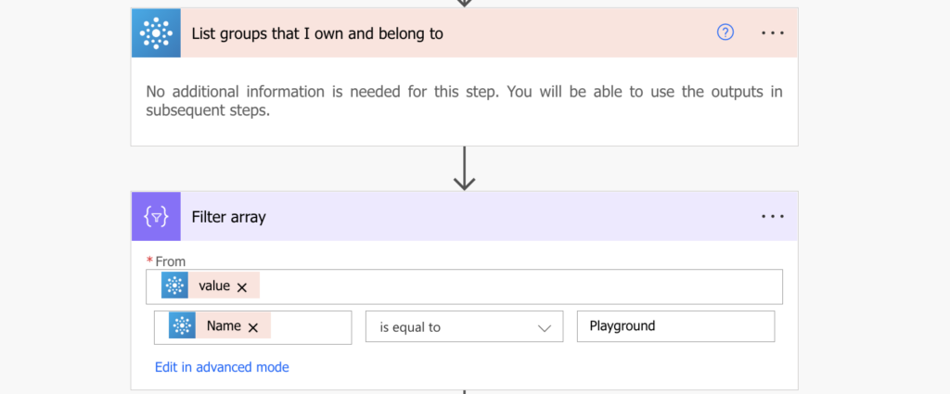Select the value dynamic content token
This screenshot has width=950, height=394.
214,286
